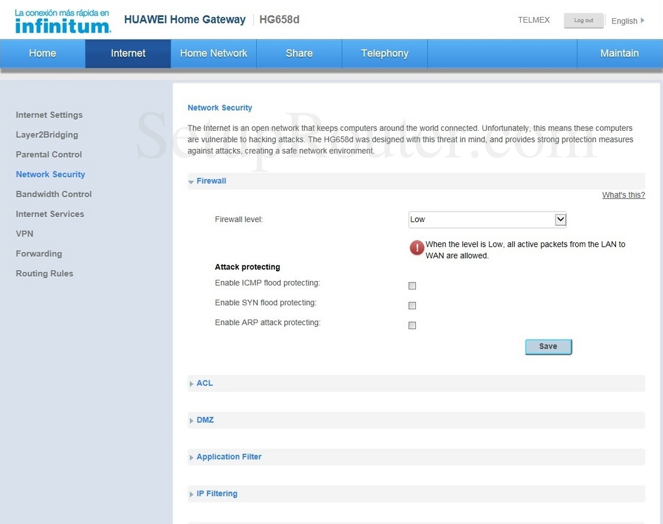Enable ARP attack protecting

pos(412,325)
